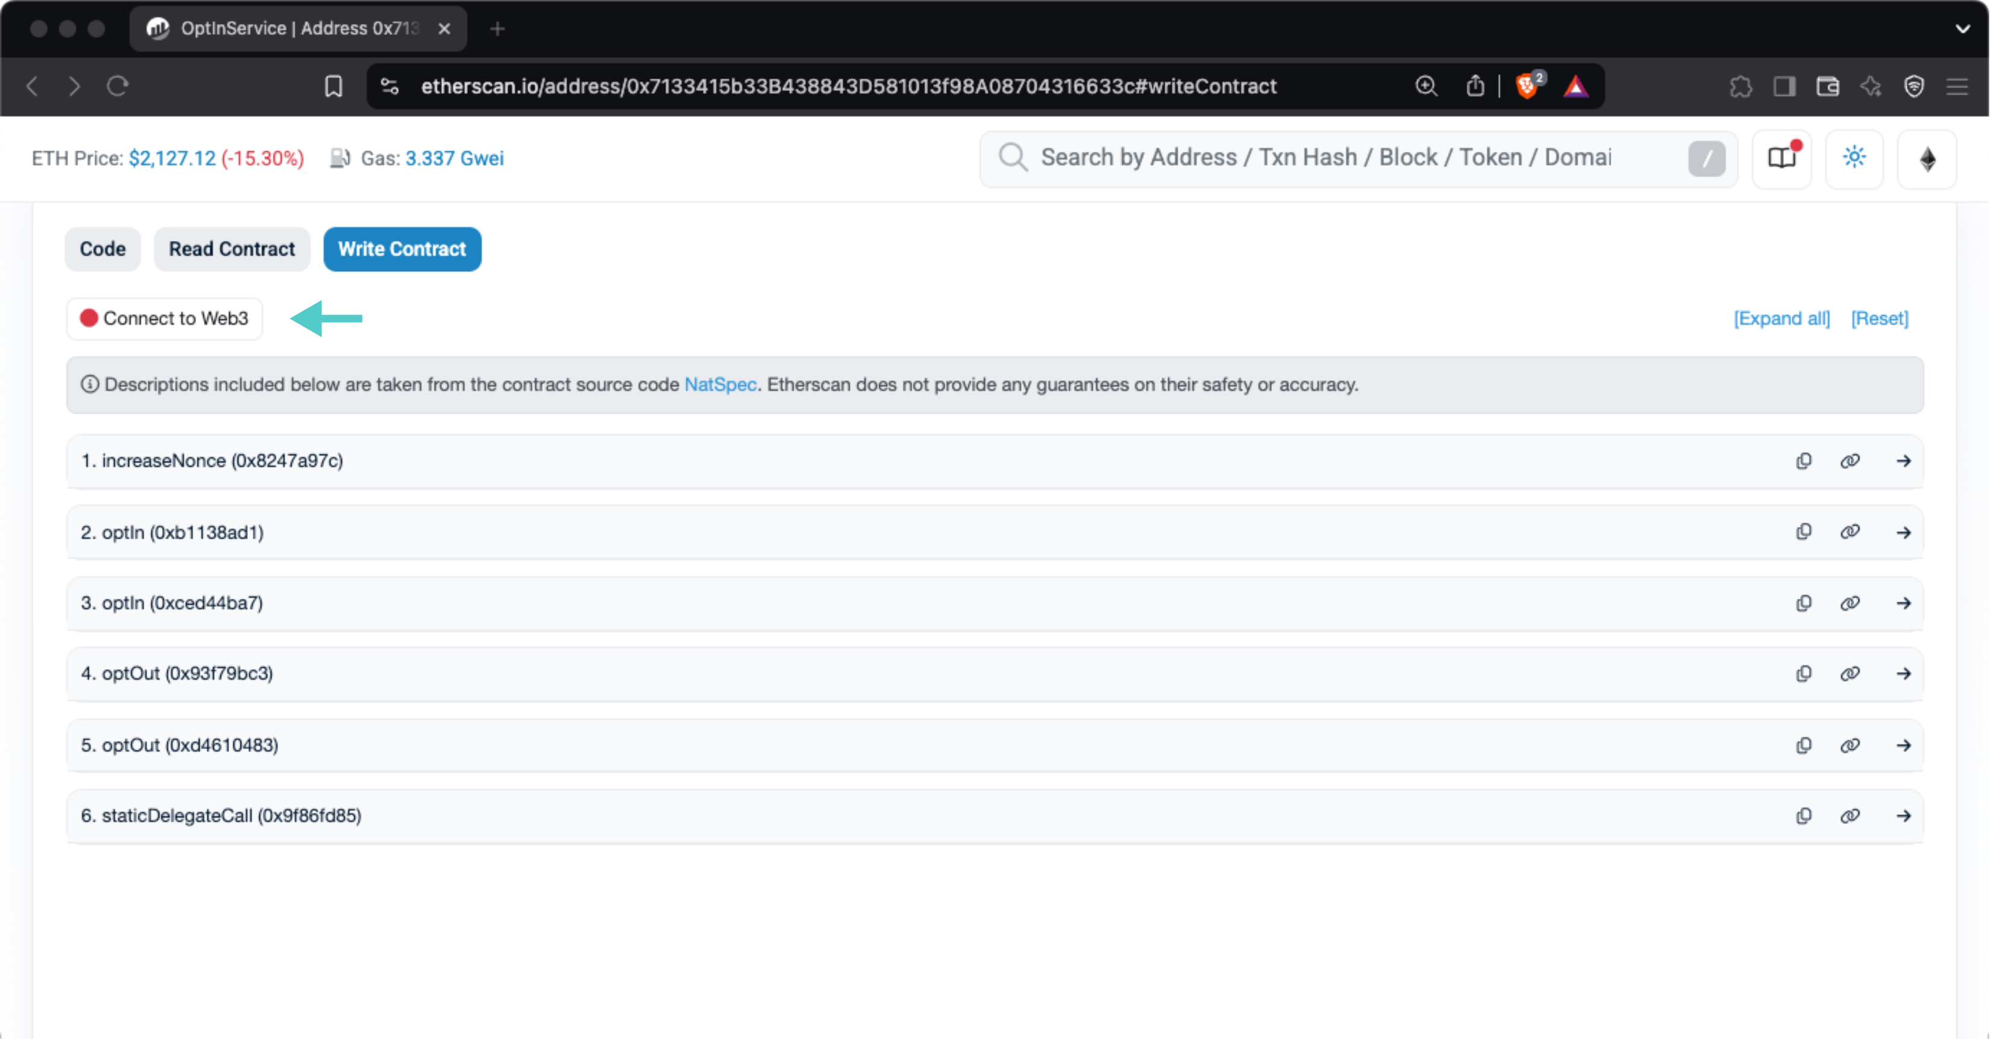Screen dimensions: 1990x1039
Task: Copy optOut (0xd4610483) method name icon
Action: click(x=1804, y=746)
